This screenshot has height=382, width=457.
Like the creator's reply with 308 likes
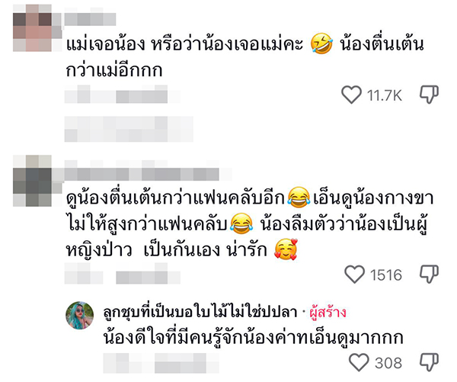coord(359,362)
